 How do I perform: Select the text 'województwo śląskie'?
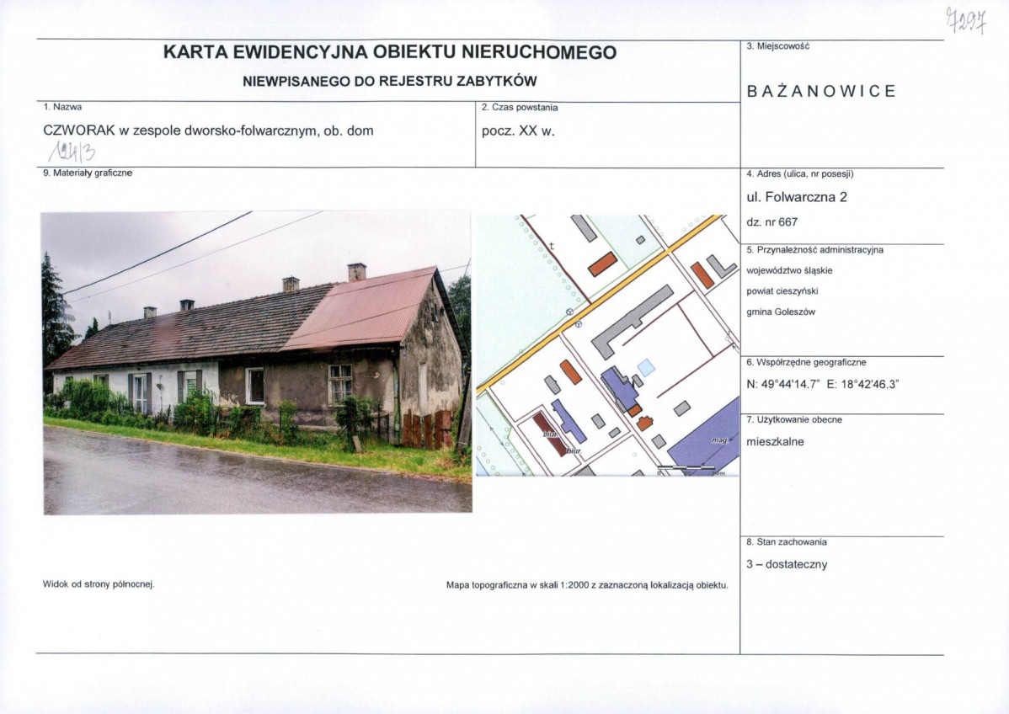coord(789,271)
